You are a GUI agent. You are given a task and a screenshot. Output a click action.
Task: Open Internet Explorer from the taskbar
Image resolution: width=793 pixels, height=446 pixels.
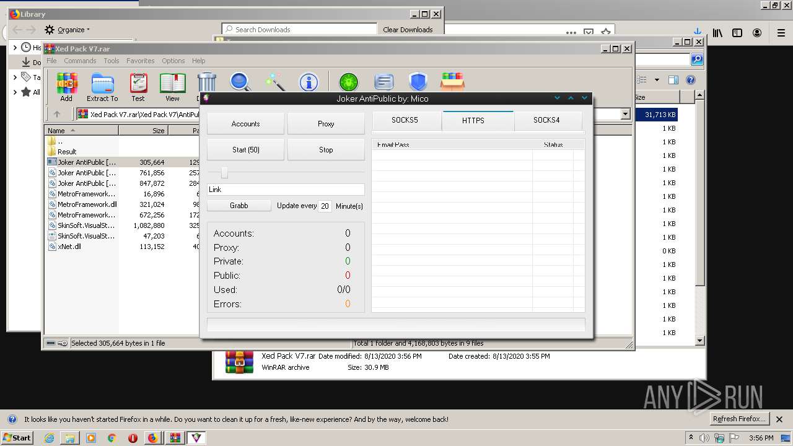tap(49, 438)
